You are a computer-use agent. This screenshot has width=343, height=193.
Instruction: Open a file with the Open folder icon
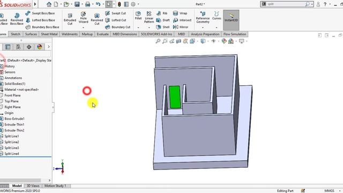pos(66,4)
